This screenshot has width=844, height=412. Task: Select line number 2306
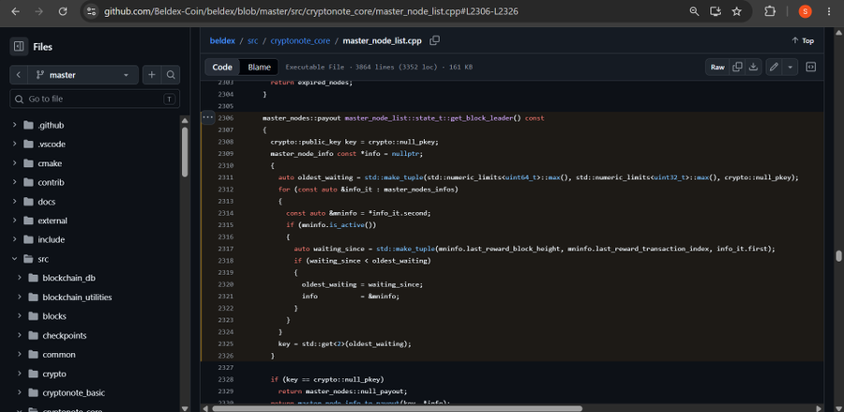tap(225, 118)
